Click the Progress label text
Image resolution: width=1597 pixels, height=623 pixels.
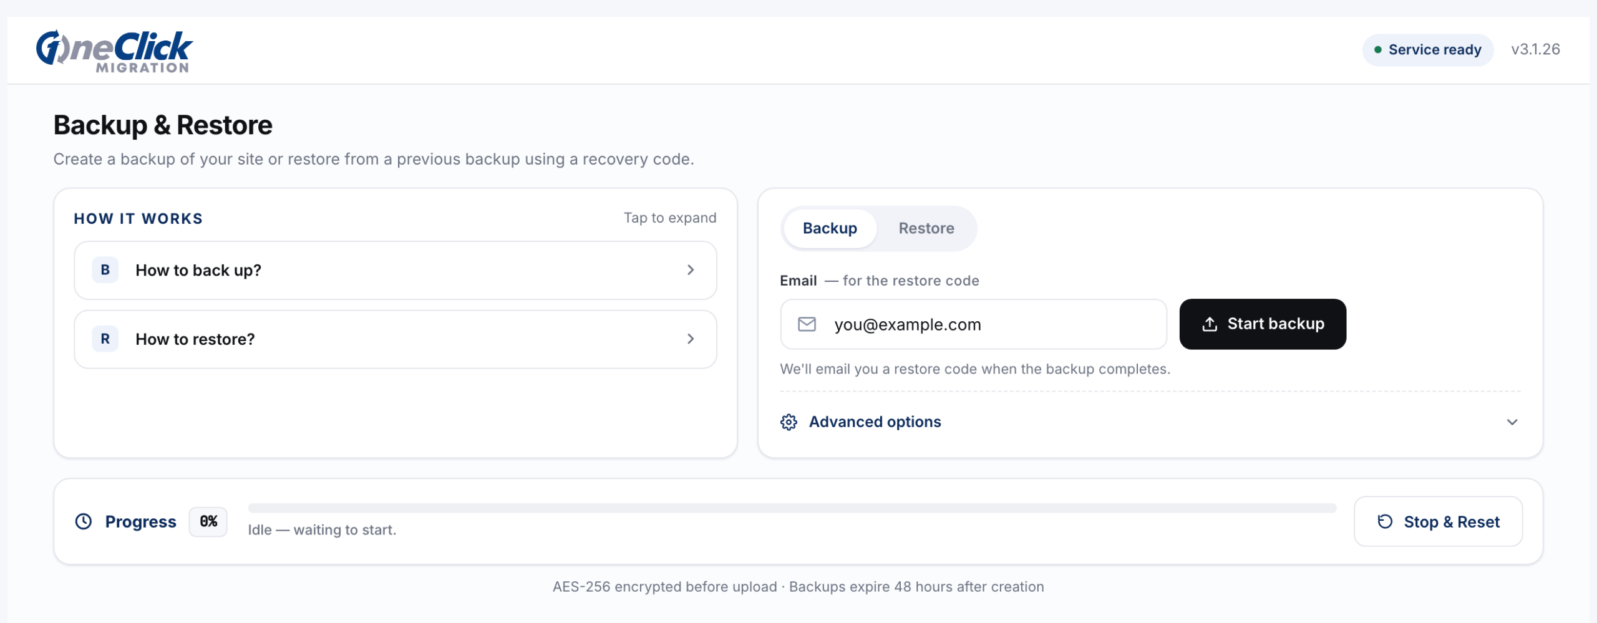(x=140, y=522)
